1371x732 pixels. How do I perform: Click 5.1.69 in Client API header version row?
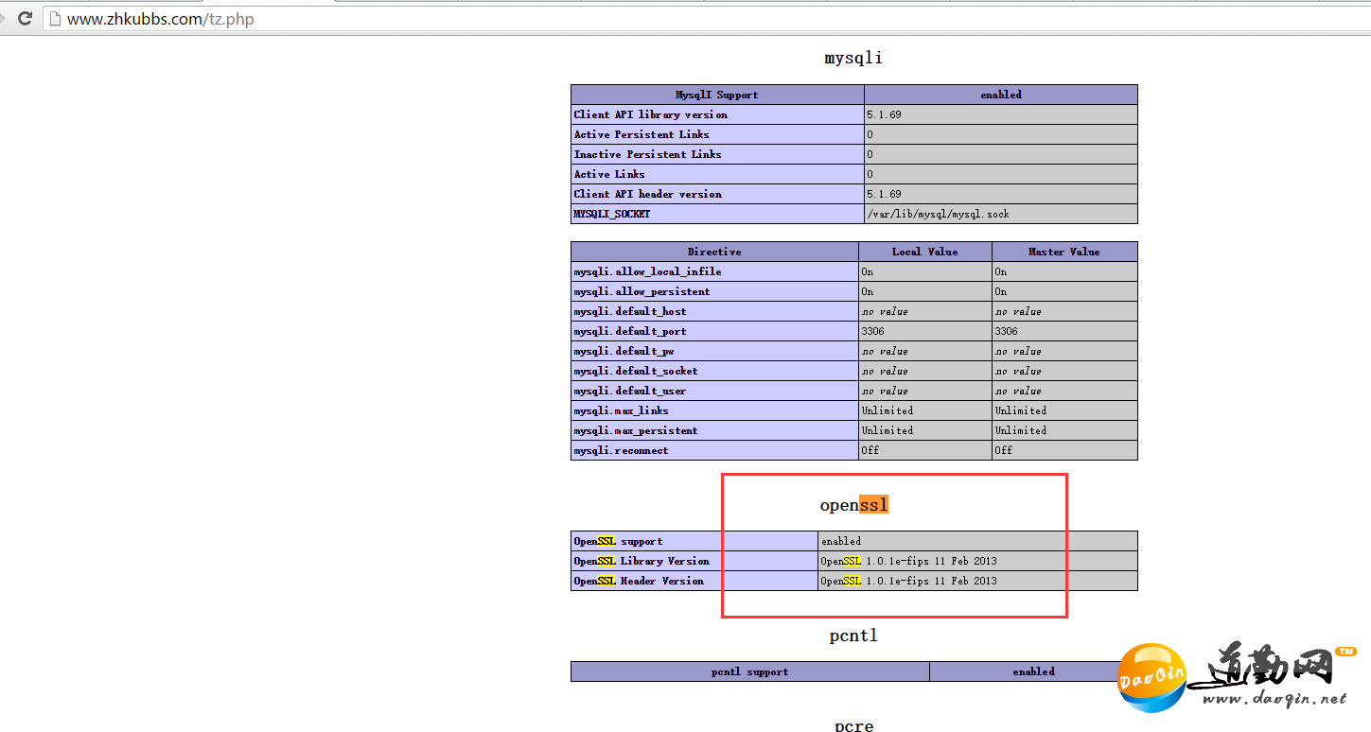[x=884, y=194]
